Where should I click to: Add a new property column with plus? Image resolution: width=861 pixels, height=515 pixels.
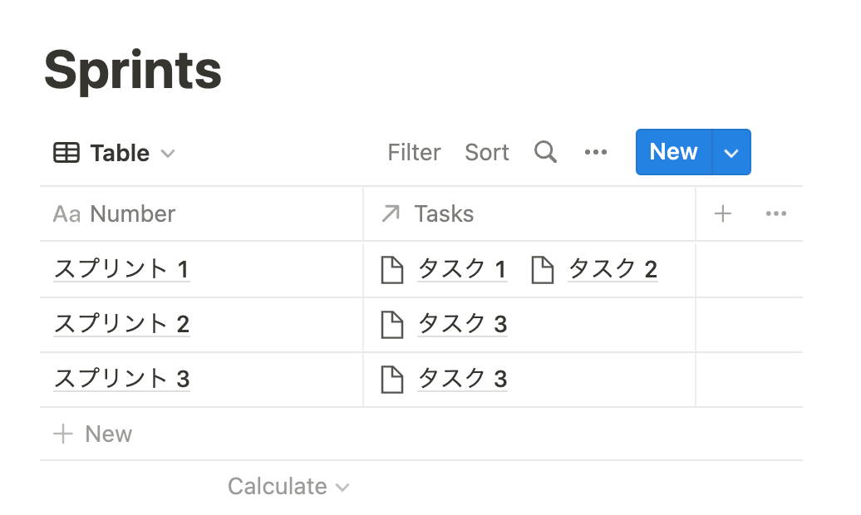click(723, 213)
